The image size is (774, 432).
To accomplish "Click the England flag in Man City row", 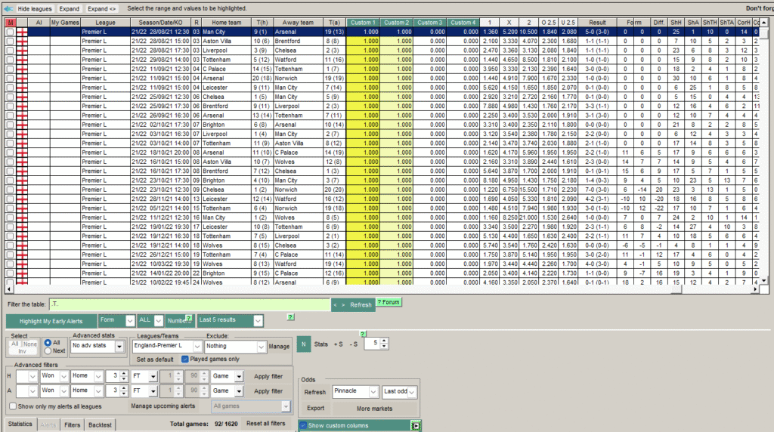I will pos(21,32).
